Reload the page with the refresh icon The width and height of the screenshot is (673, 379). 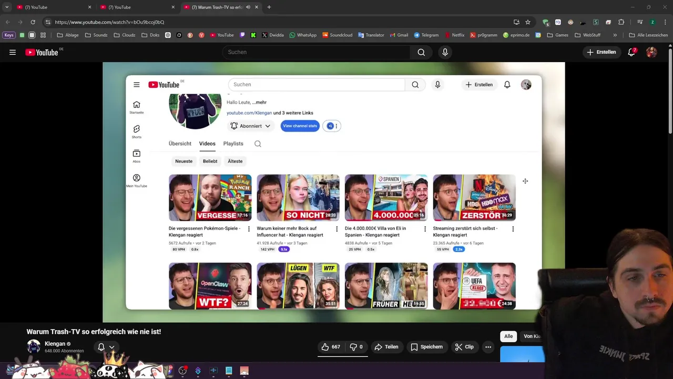click(x=33, y=22)
